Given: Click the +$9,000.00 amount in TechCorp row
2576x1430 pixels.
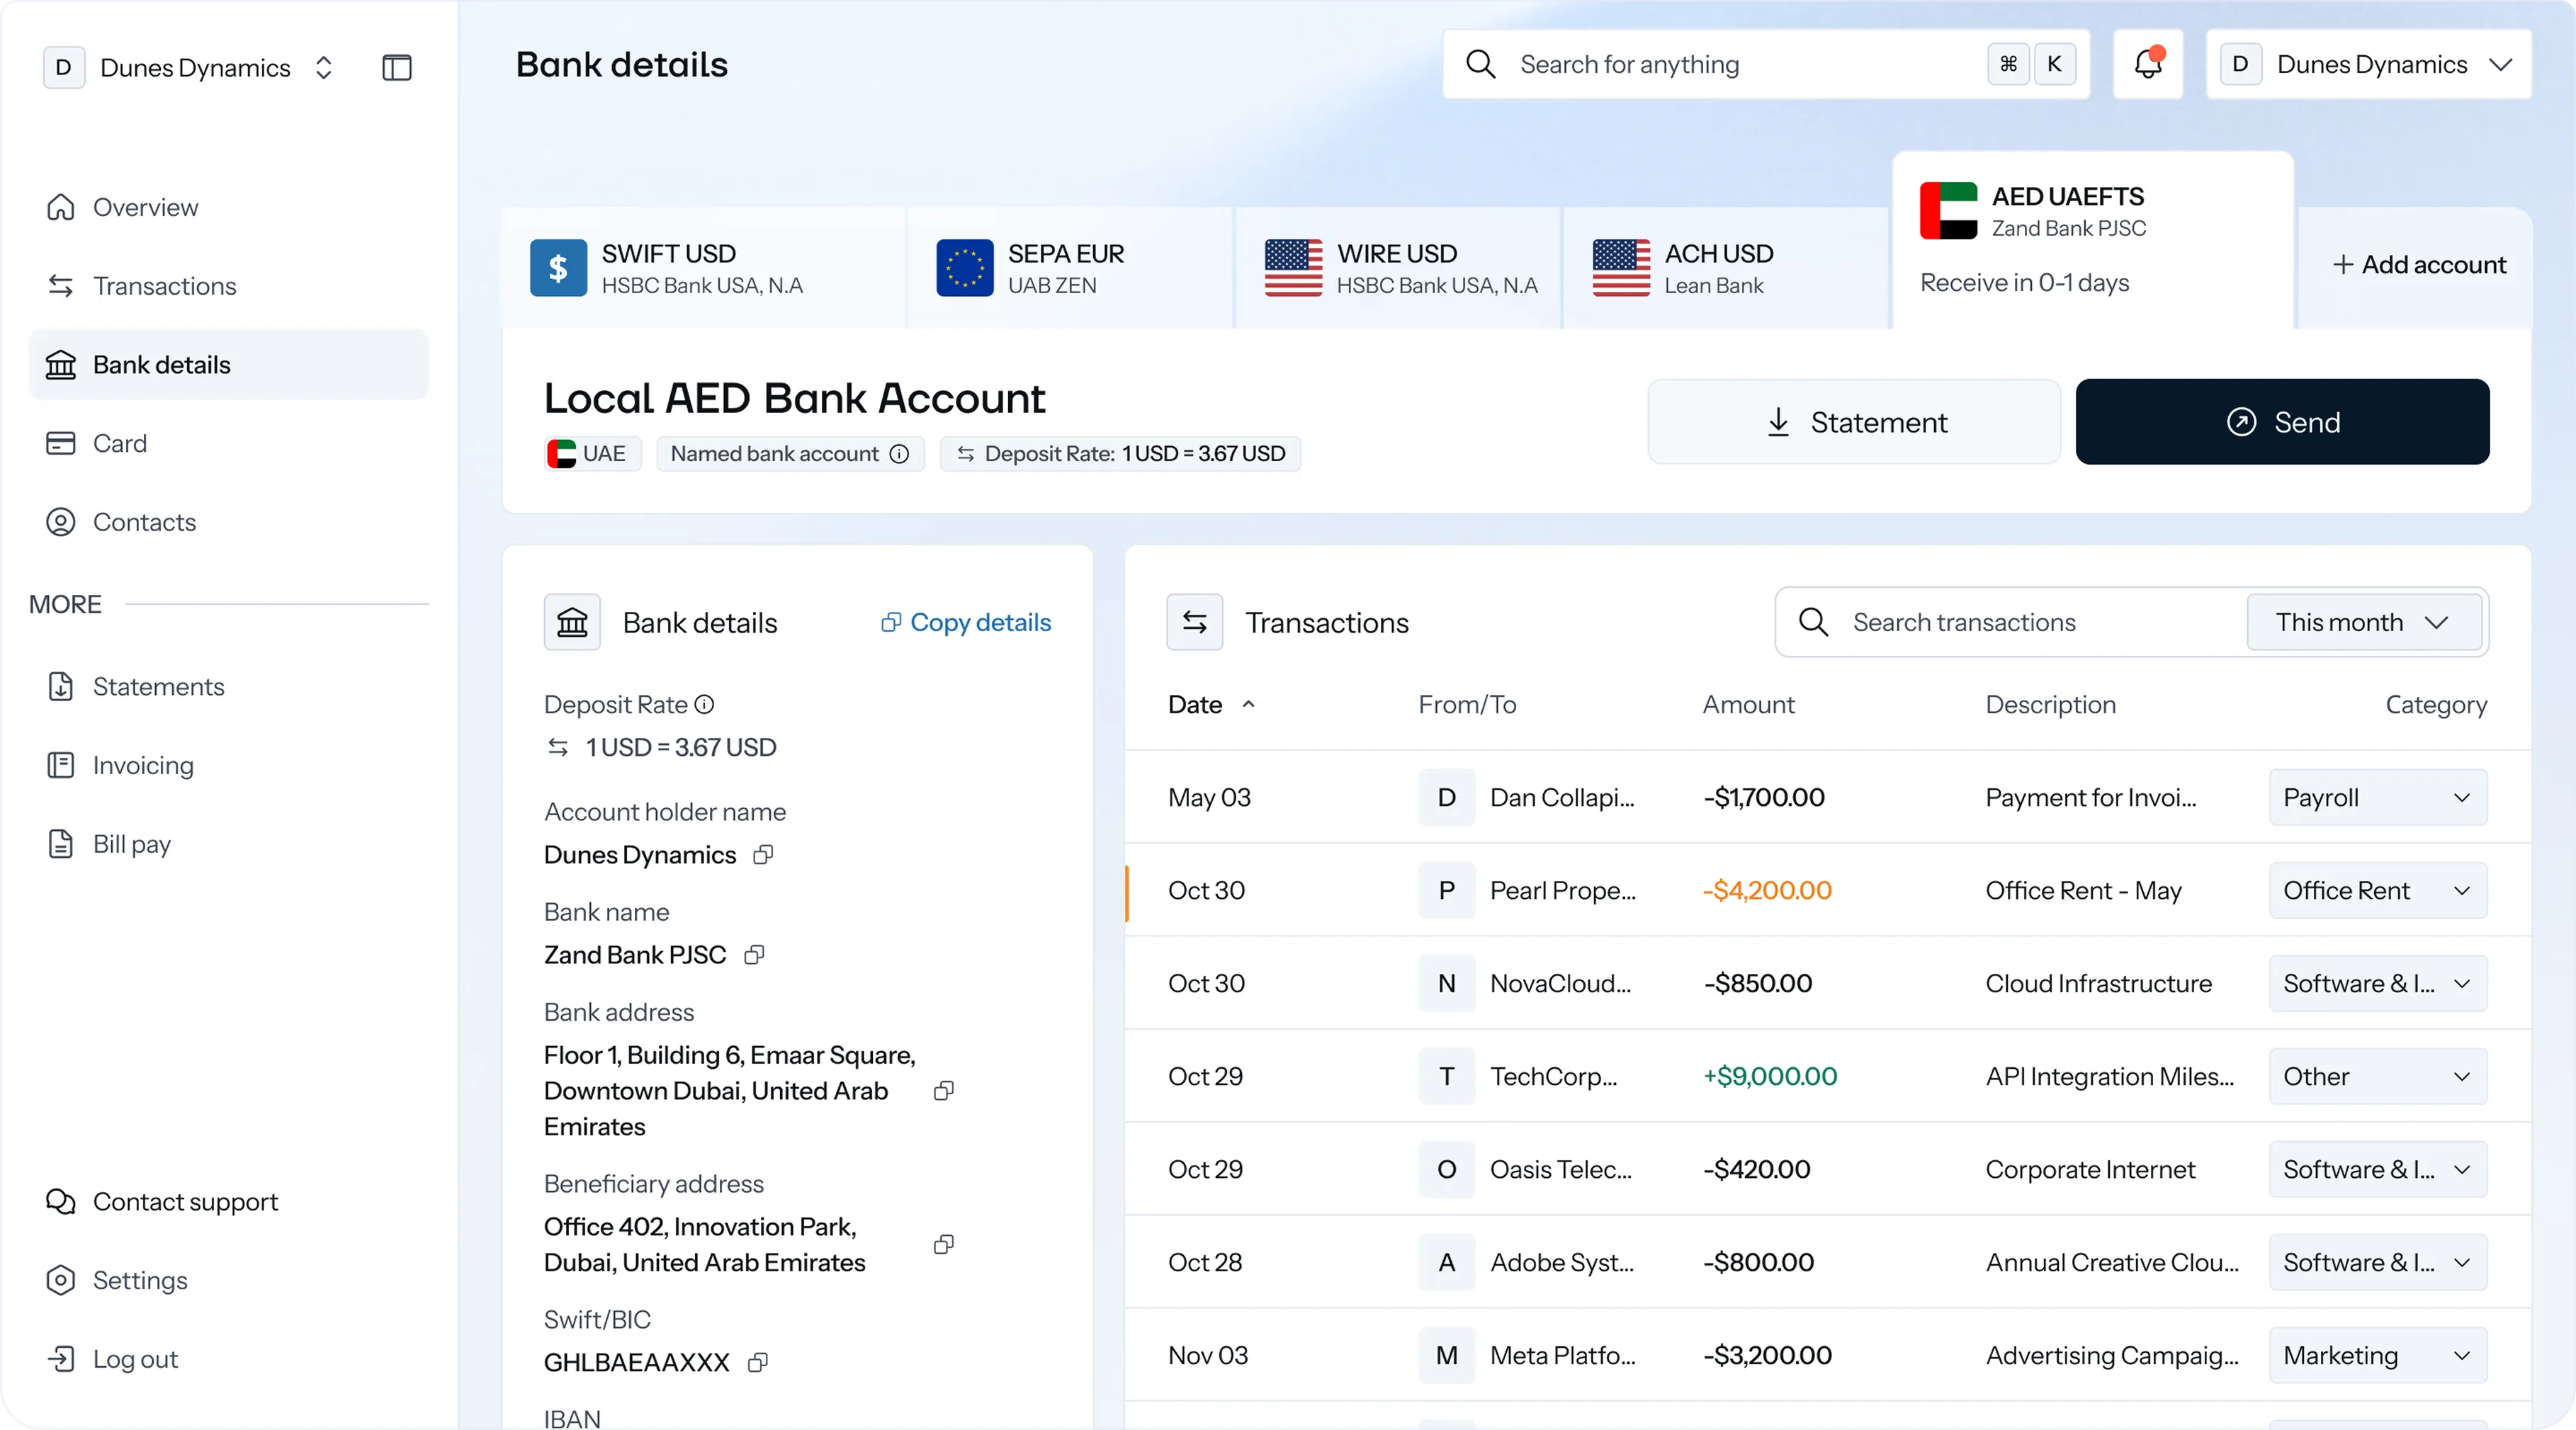Looking at the screenshot, I should click(1769, 1076).
